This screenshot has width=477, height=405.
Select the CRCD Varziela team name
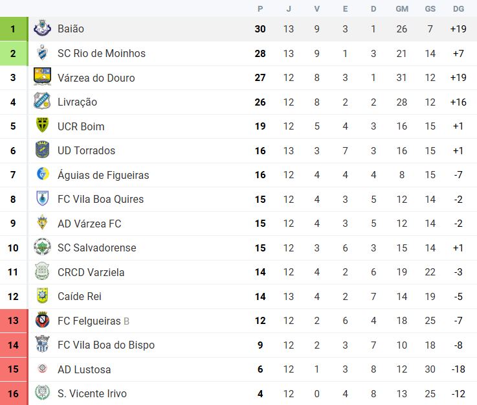(91, 272)
